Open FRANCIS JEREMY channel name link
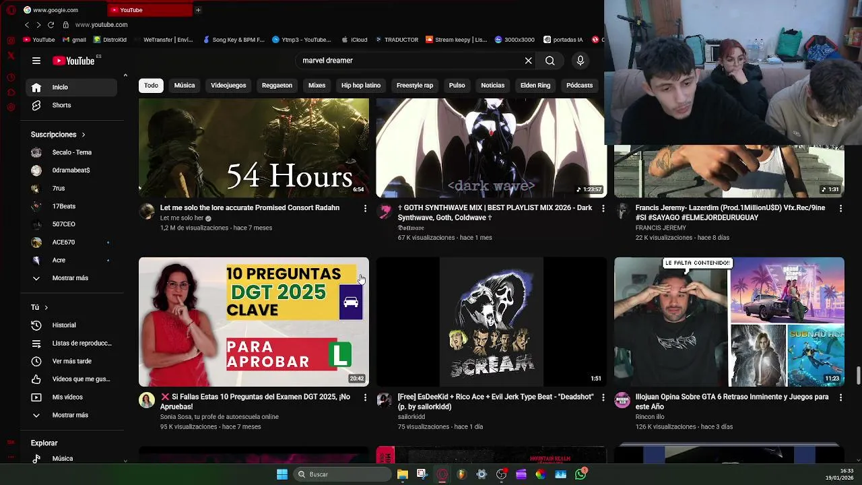 tap(661, 228)
